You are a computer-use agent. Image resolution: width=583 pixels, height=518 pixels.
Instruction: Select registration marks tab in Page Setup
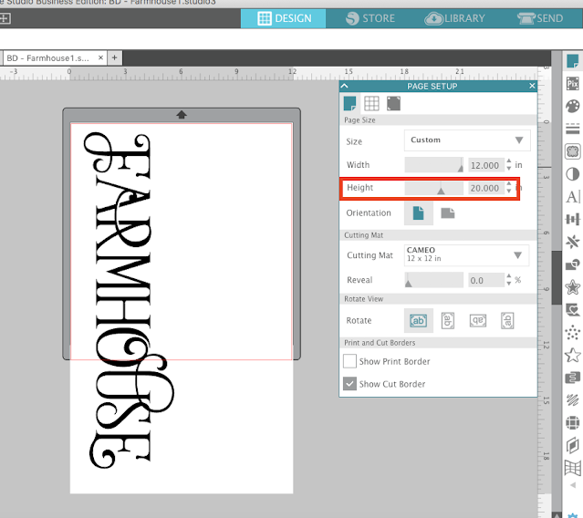tap(393, 104)
